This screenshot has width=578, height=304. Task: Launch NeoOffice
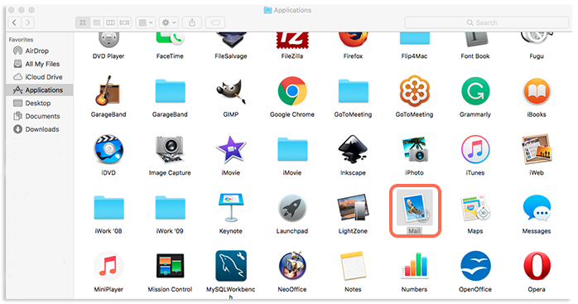pos(292,266)
